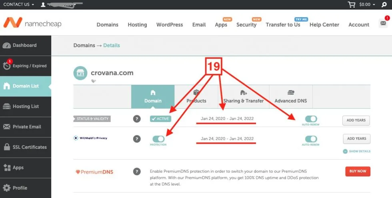This screenshot has width=392, height=198.
Task: Open the mail notifications icon
Action: [383, 23]
